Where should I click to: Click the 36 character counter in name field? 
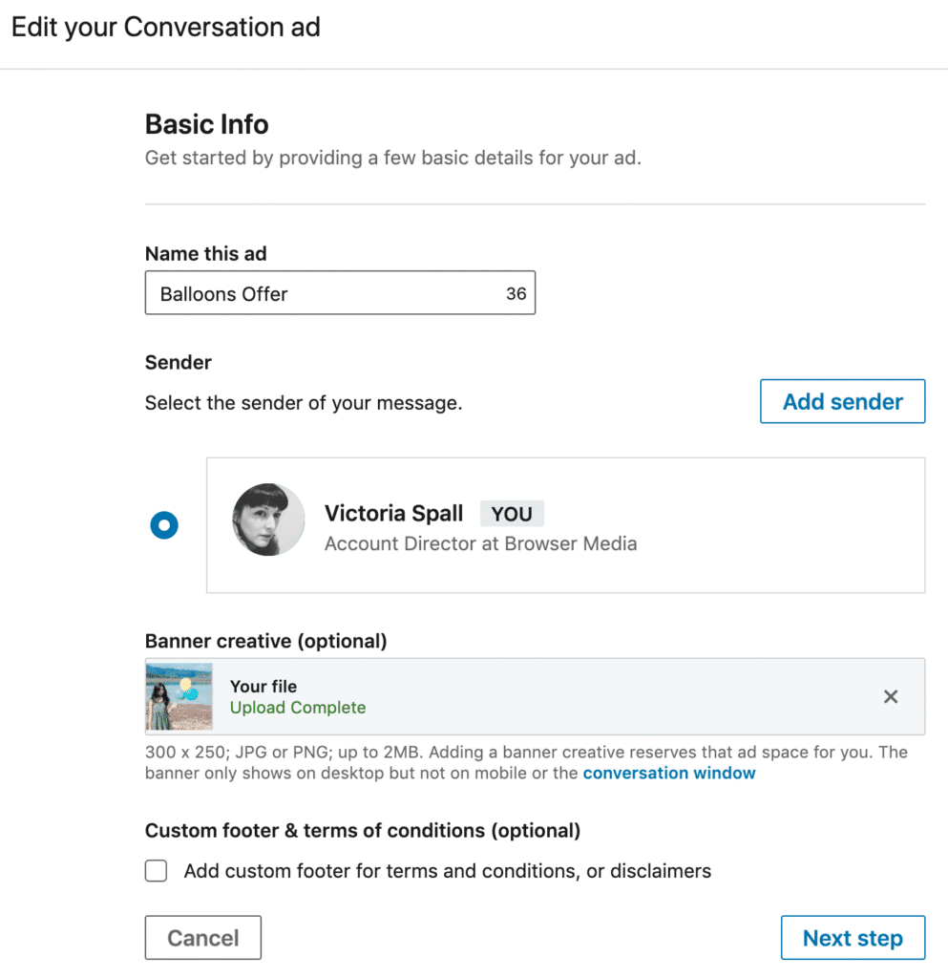click(x=516, y=294)
